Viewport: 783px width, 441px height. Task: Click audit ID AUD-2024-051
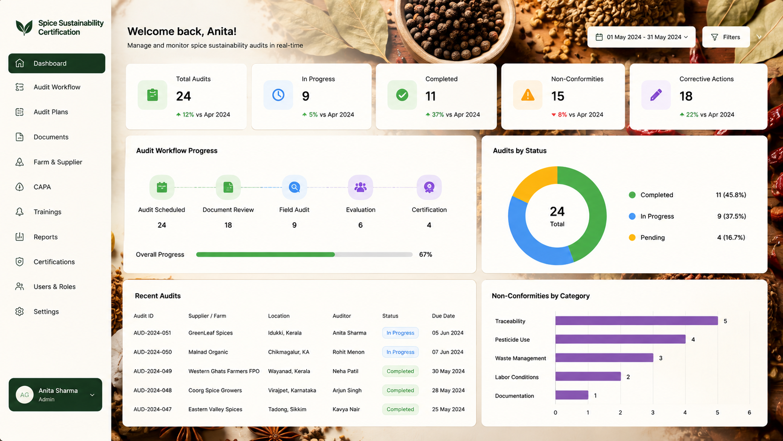coord(152,333)
